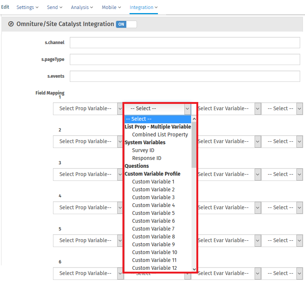Viewport: 305px width, 284px height.
Task: Open the Settings menu
Action: pyautogui.click(x=27, y=7)
